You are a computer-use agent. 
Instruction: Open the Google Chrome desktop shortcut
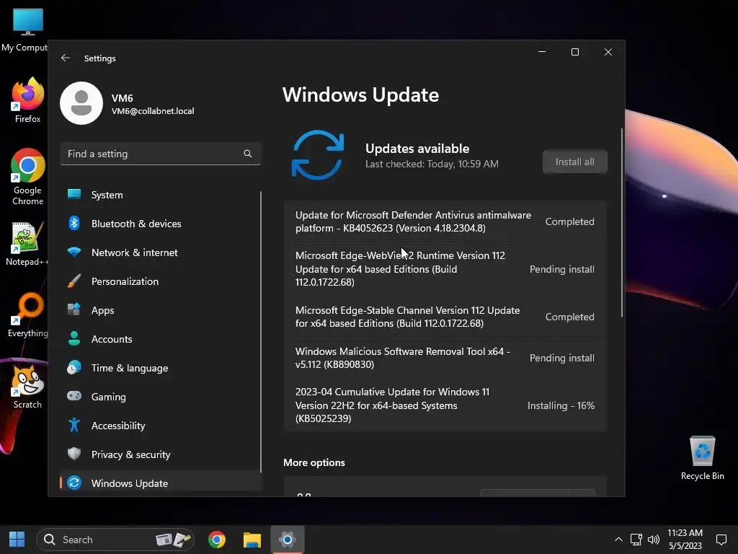(x=27, y=177)
